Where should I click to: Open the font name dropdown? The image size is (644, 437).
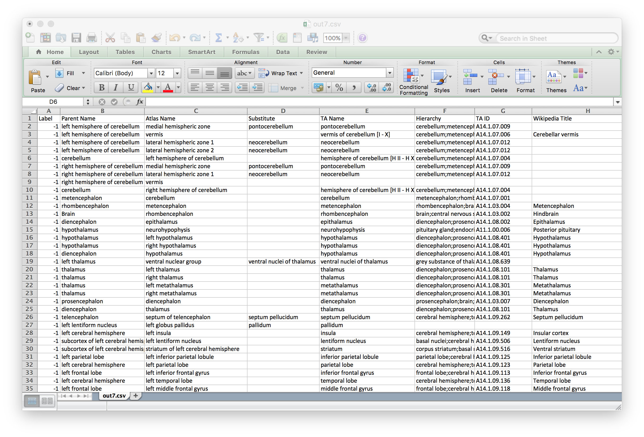(151, 73)
